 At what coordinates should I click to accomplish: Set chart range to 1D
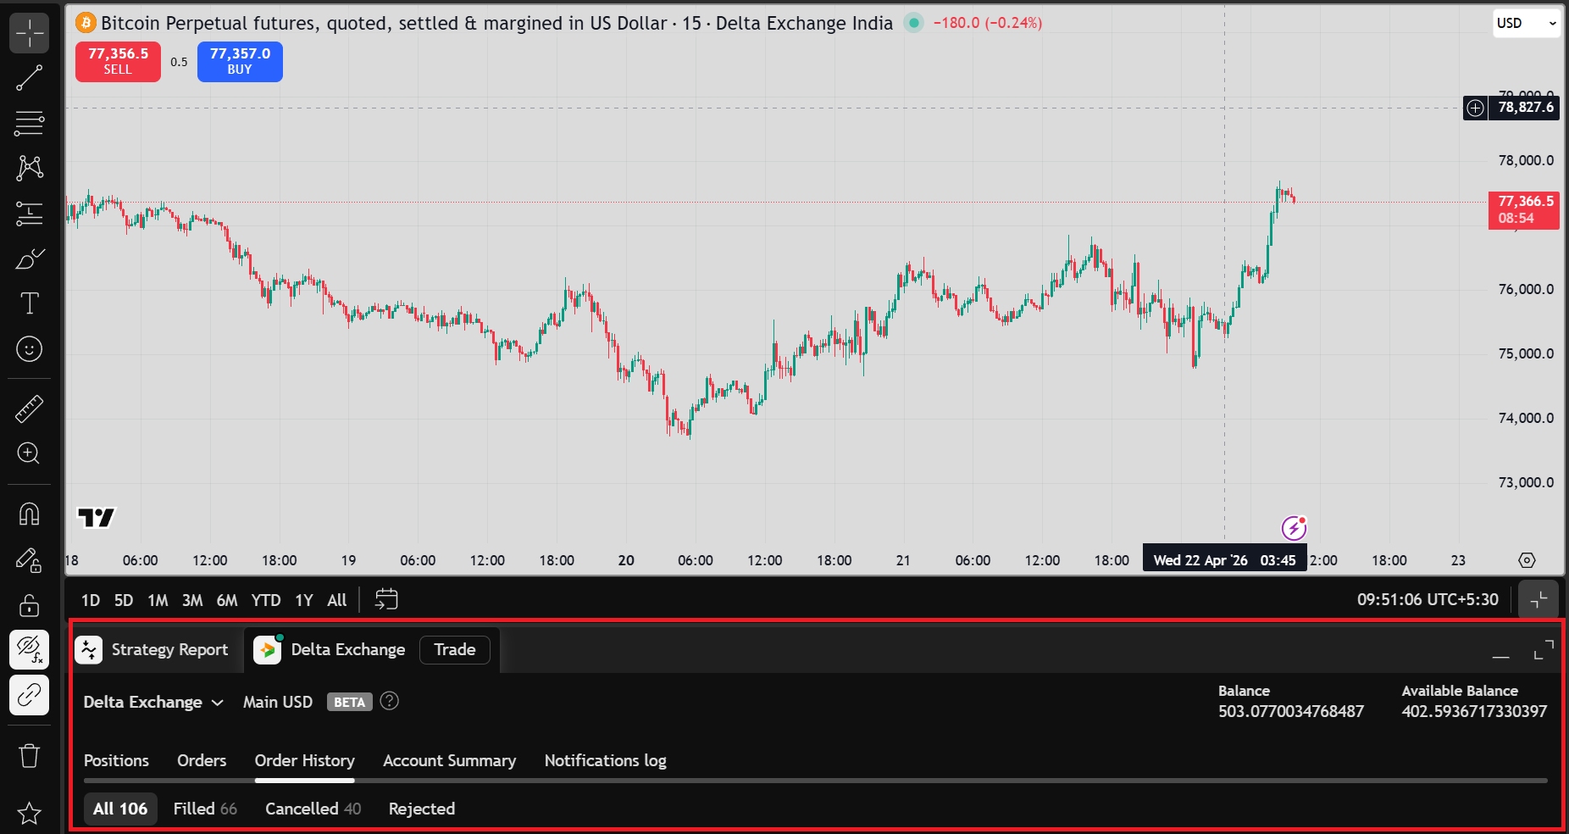coord(91,600)
